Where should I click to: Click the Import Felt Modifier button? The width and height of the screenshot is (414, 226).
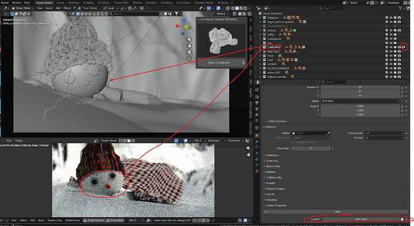[x=219, y=62]
